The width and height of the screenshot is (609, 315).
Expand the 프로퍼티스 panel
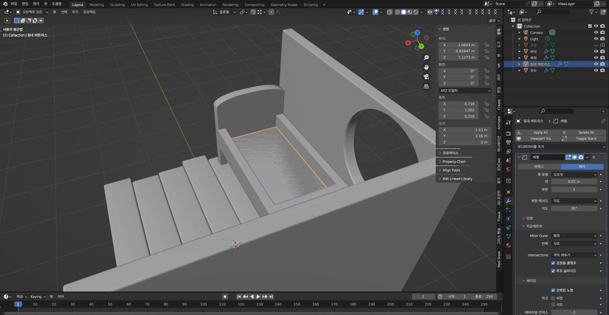coord(450,153)
